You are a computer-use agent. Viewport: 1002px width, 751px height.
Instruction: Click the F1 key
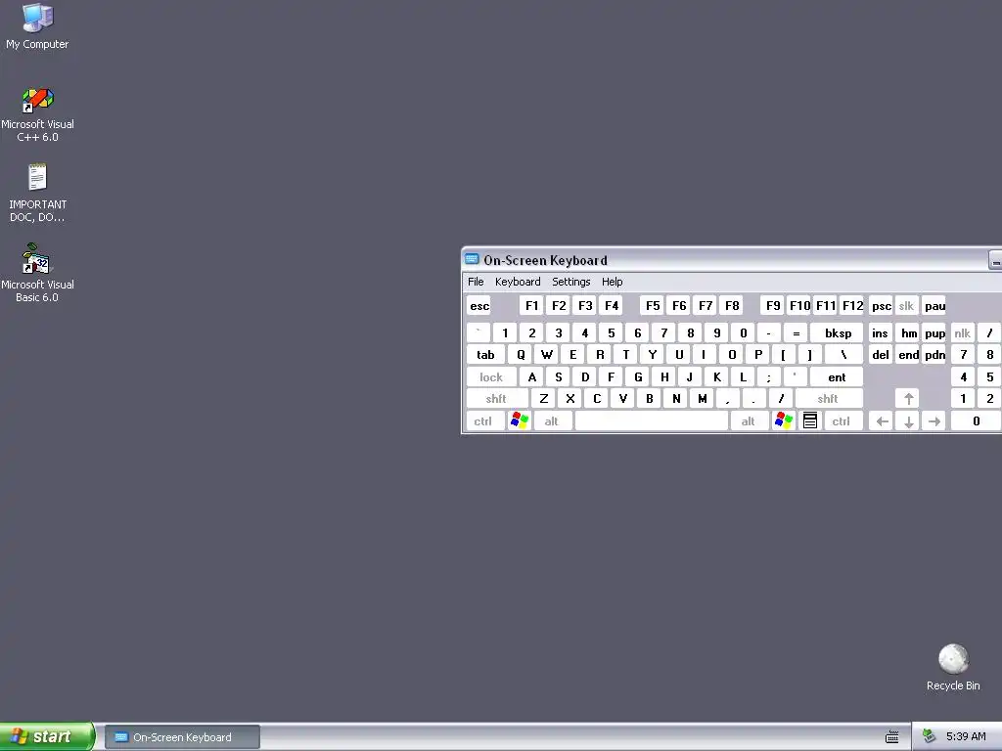coord(531,305)
